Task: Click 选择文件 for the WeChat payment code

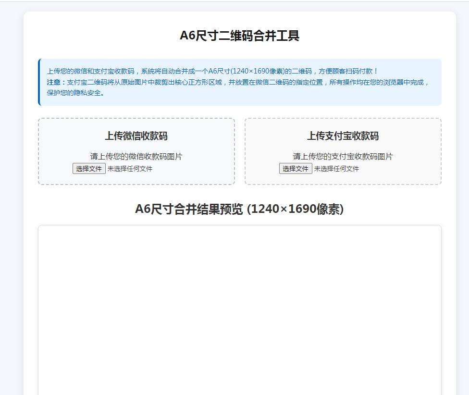Action: click(x=88, y=168)
